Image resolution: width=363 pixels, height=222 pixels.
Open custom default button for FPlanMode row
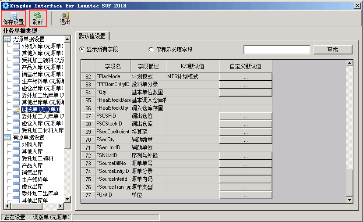[246, 76]
